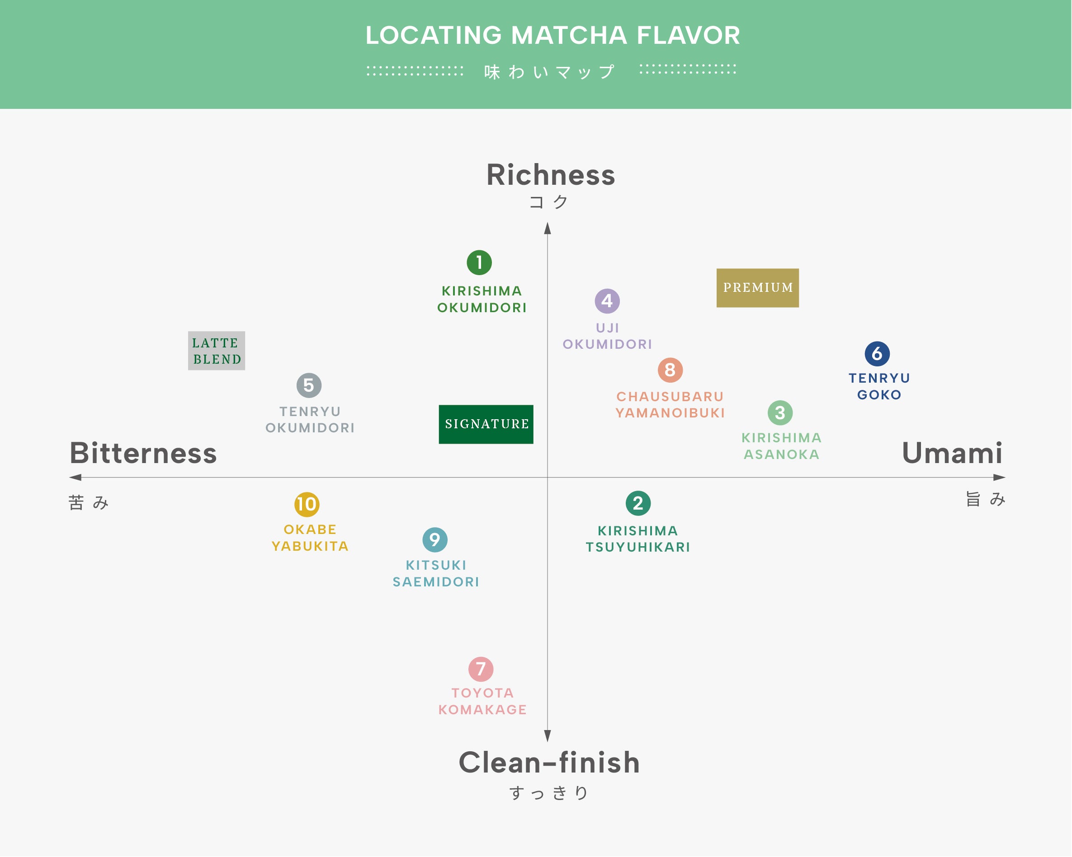Select the gray number 5 circle marker

[x=309, y=385]
